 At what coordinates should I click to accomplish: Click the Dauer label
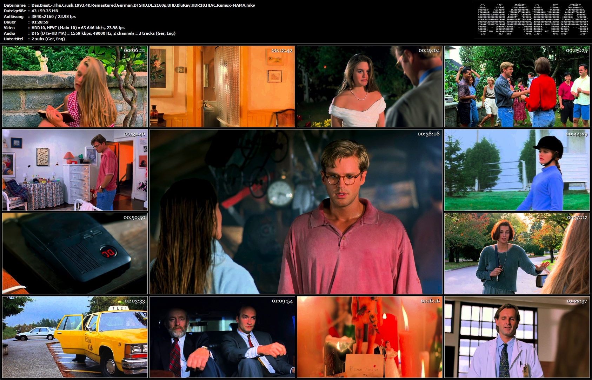click(x=10, y=22)
